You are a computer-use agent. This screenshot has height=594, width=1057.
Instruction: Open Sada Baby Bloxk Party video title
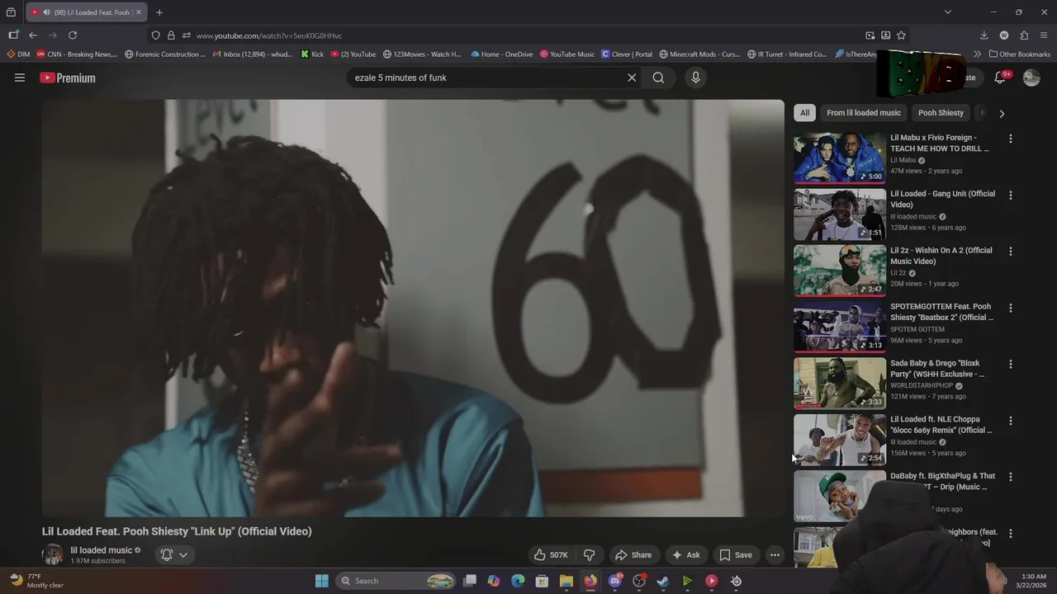click(937, 368)
